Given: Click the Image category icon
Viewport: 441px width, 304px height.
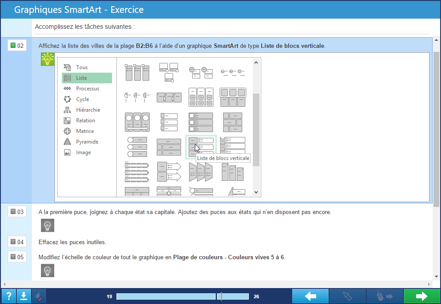Looking at the screenshot, I should [67, 152].
